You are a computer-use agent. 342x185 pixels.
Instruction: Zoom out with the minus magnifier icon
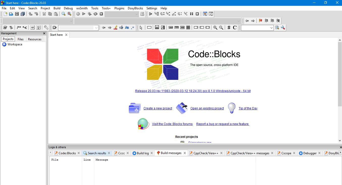tap(221, 27)
